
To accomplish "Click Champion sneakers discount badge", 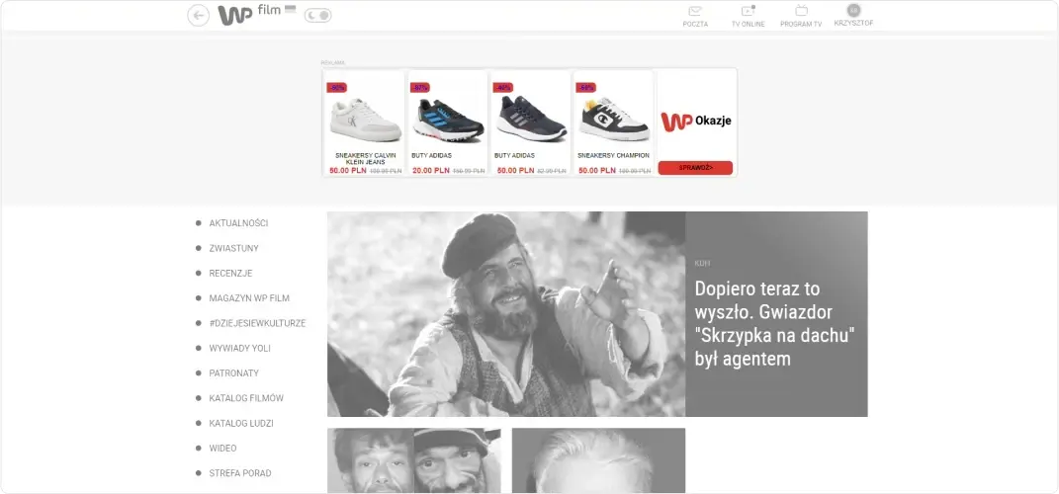I will (585, 88).
